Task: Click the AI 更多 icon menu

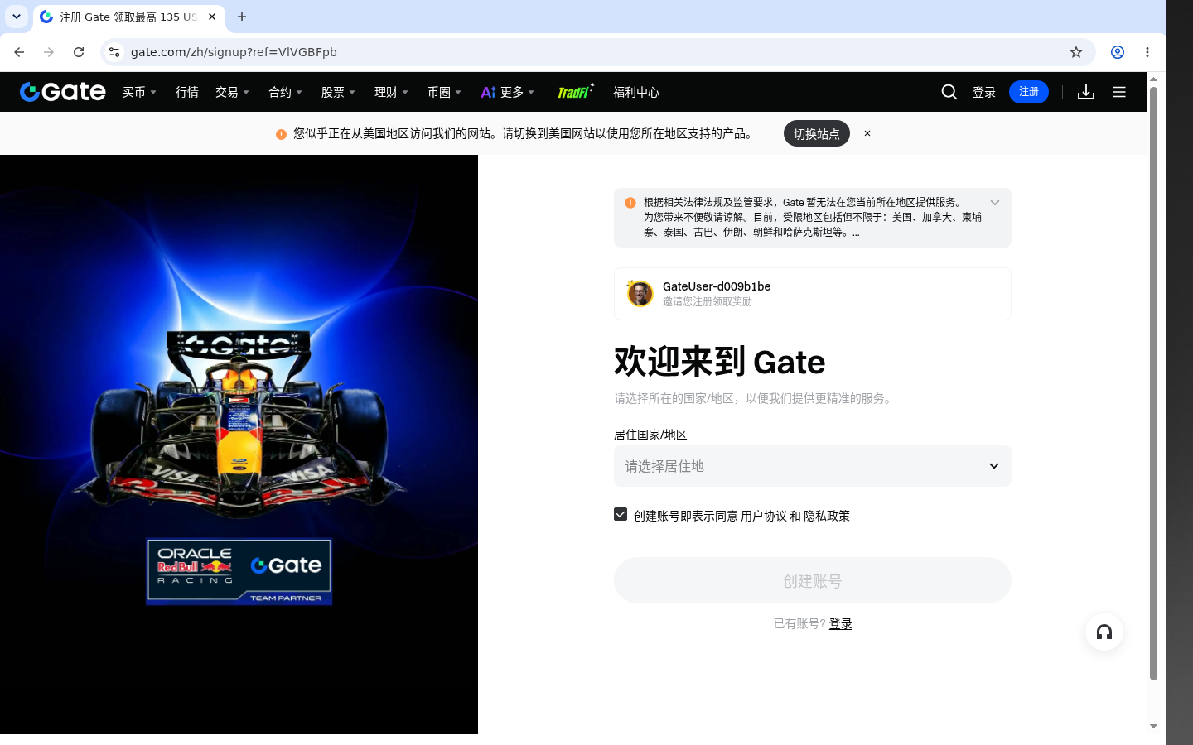Action: (507, 92)
